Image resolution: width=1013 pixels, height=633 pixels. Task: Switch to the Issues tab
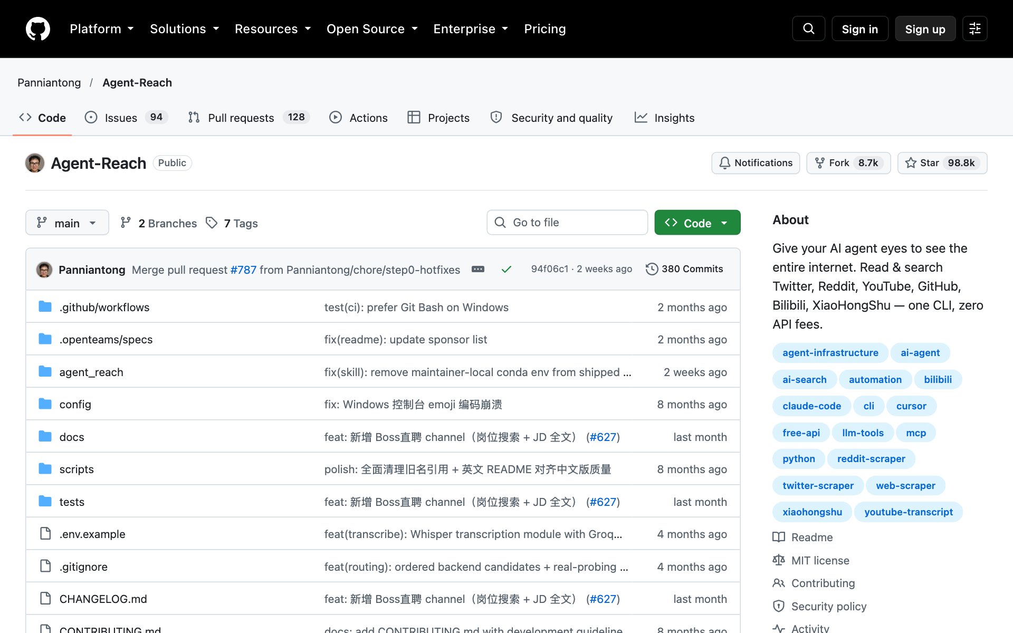click(x=127, y=118)
